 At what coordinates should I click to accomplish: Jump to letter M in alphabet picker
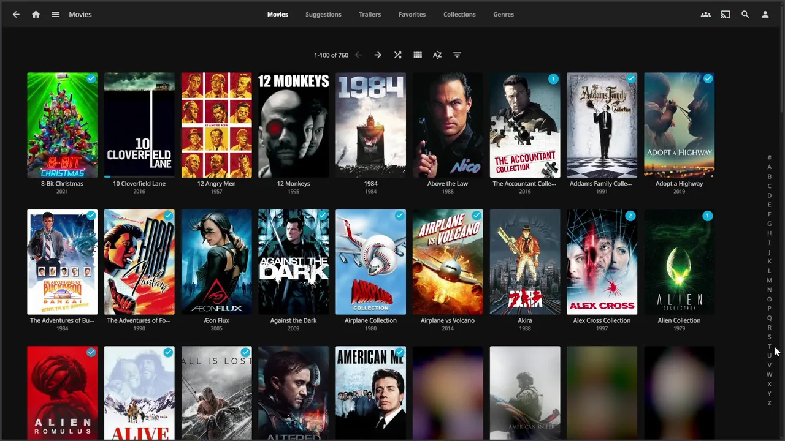[769, 280]
